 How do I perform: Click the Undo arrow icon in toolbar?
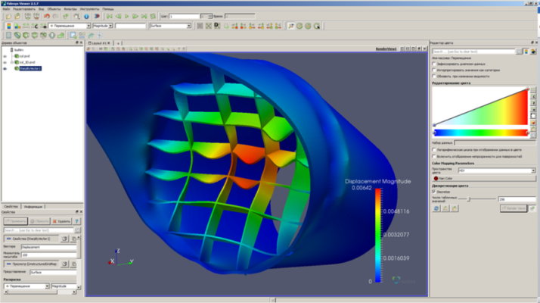[47, 16]
